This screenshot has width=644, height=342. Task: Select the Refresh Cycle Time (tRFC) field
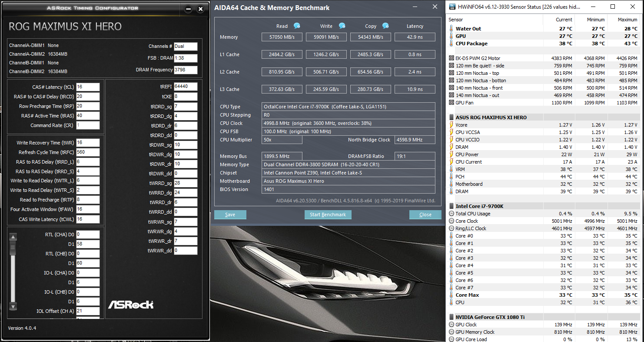tap(88, 152)
